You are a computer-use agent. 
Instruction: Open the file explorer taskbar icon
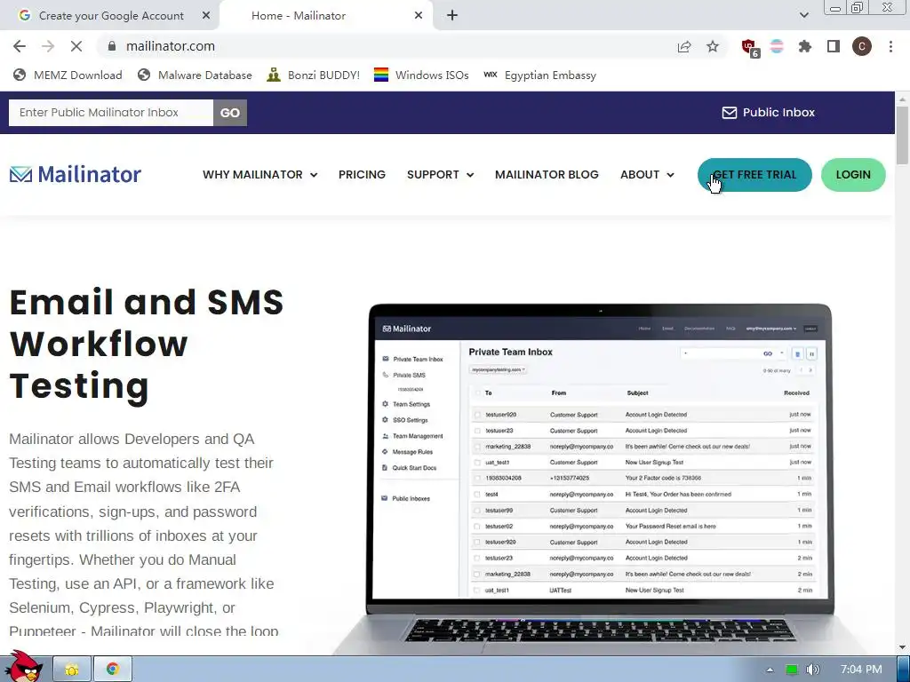[x=72, y=670]
